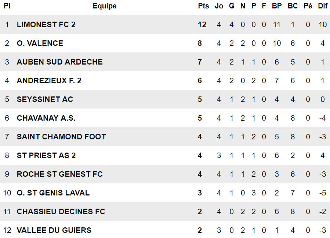Click O. ST GENIS LAVAL team name
330x238 pixels.
(x=53, y=193)
